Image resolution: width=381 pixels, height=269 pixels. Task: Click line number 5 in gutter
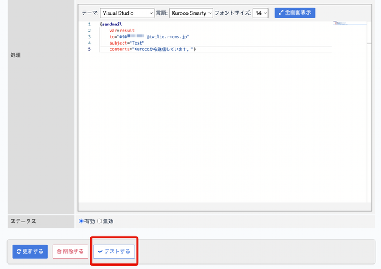pyautogui.click(x=89, y=49)
